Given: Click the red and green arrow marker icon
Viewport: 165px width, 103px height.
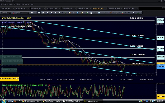Looking at the screenshot, I should pos(123,13).
